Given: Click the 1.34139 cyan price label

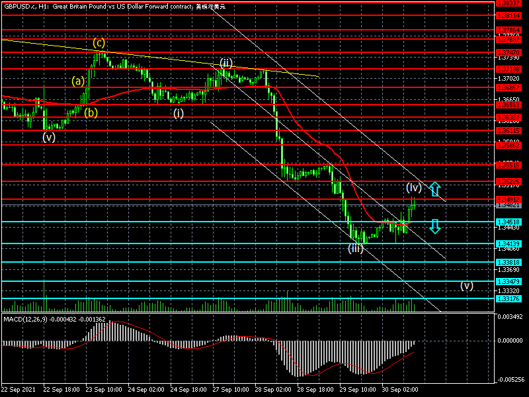Looking at the screenshot, I should [x=509, y=243].
